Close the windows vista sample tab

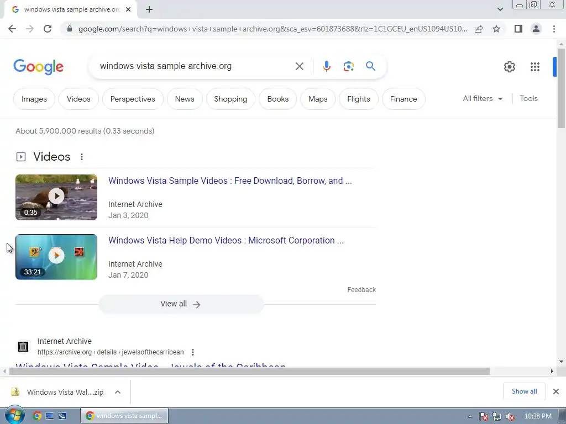(x=128, y=10)
